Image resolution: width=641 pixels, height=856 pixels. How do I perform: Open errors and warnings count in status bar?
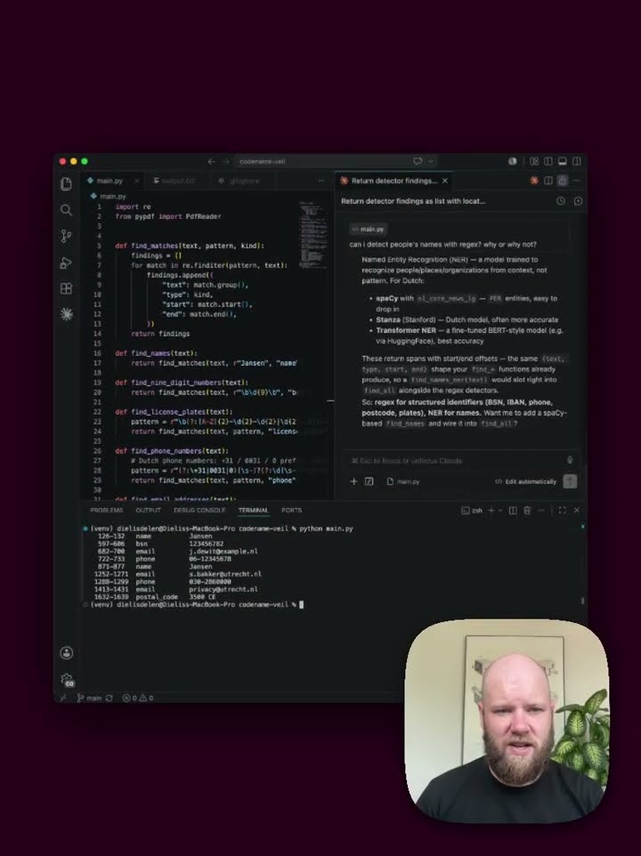138,698
